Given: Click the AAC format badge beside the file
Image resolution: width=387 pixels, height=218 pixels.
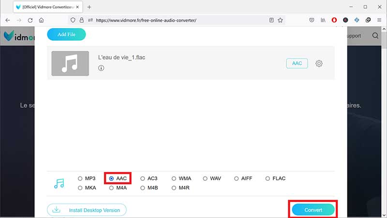Looking at the screenshot, I should pos(297,63).
